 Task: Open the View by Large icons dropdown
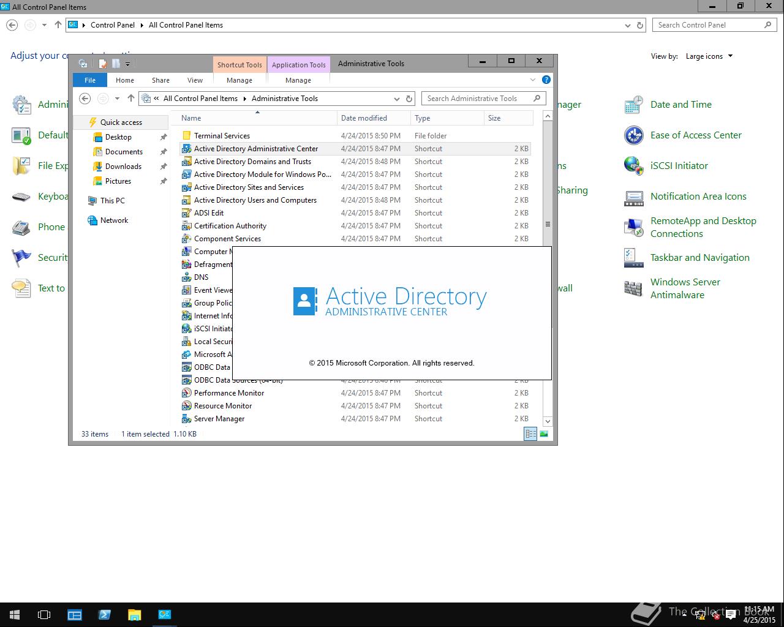point(709,56)
